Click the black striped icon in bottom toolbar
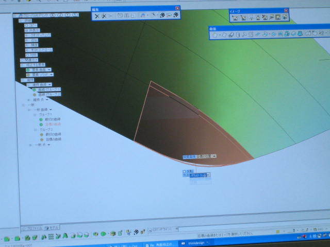Viewport: 330px width, 247px height. 136,232
